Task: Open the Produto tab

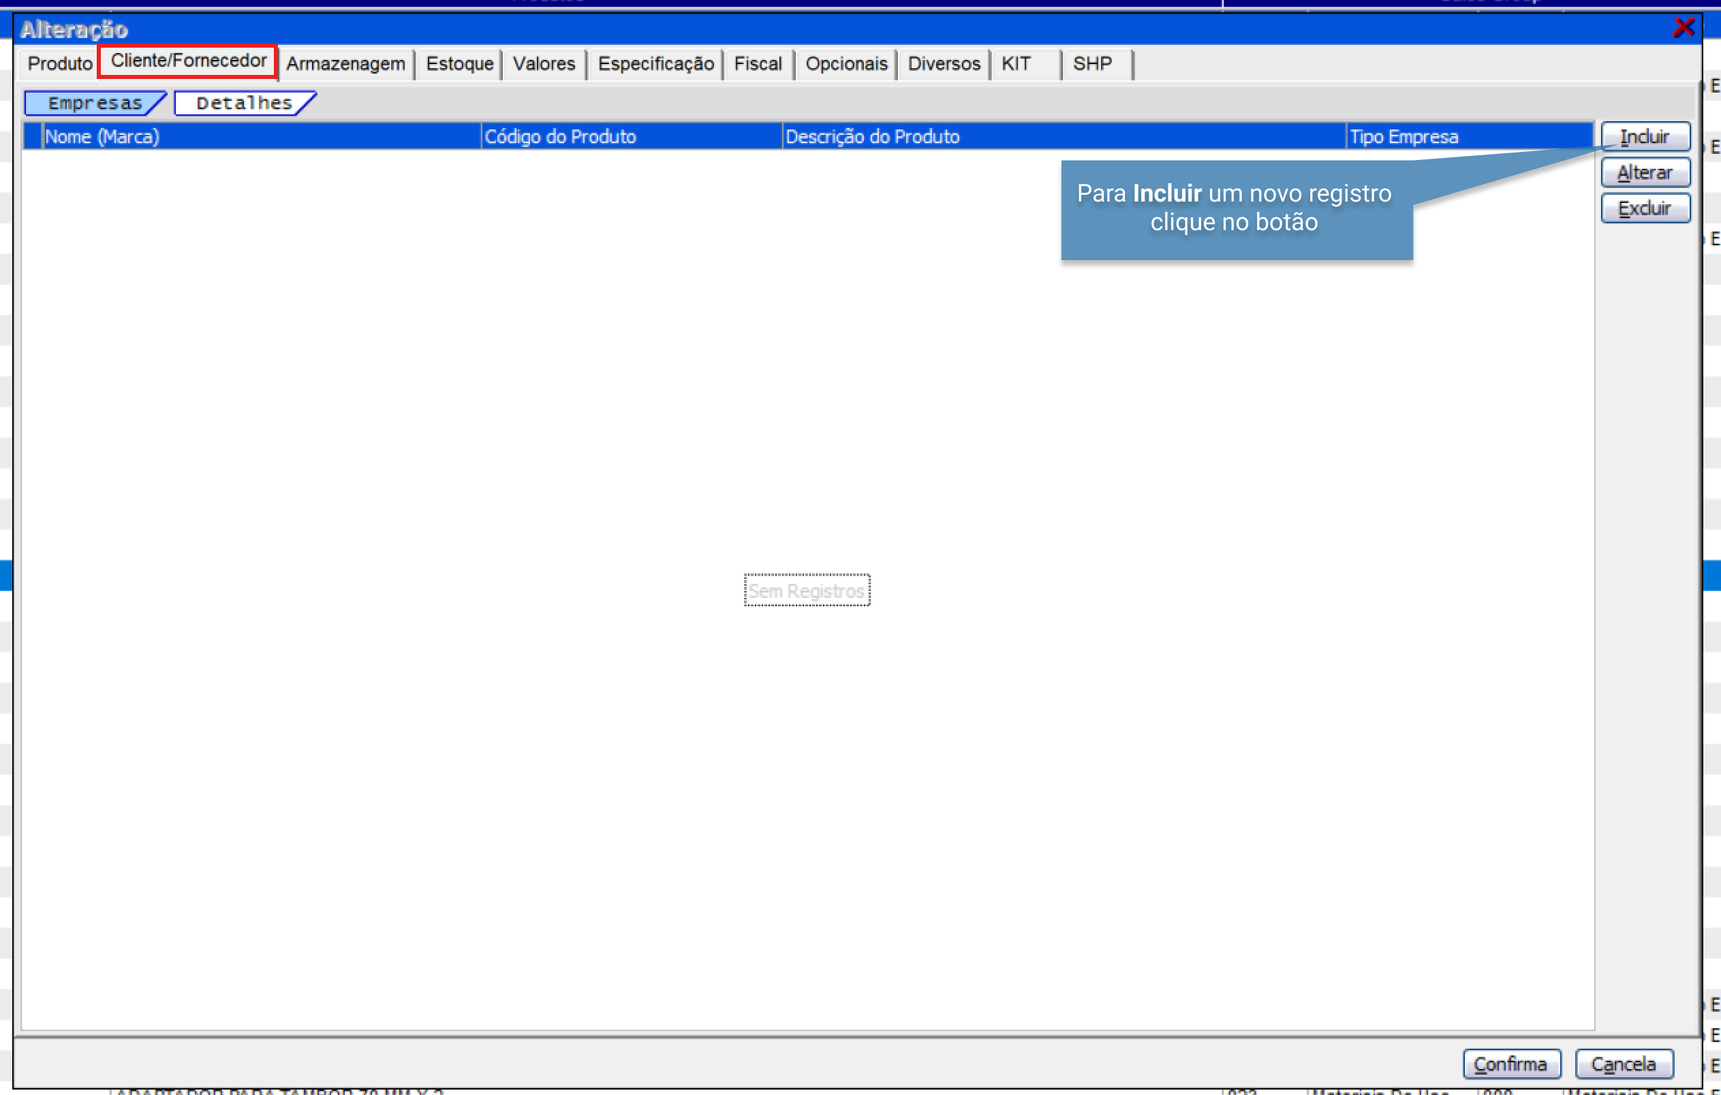Action: [x=59, y=63]
